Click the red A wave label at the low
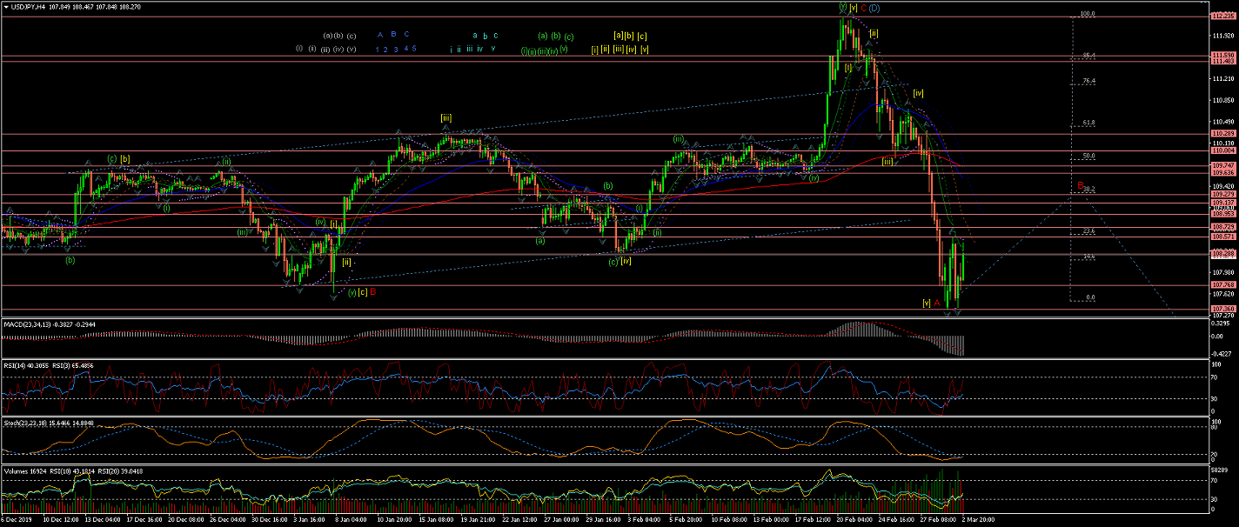Viewport: 1239px width, 527px height. (x=936, y=303)
